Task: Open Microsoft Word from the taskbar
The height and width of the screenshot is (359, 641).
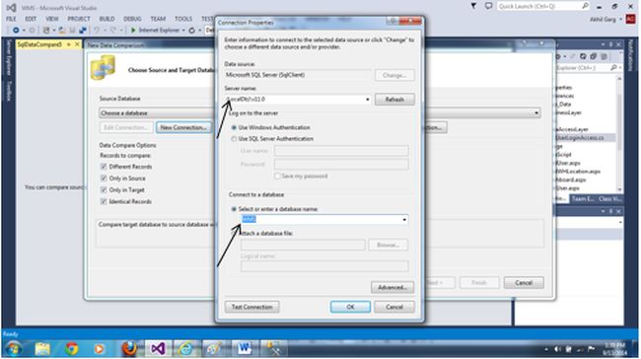Action: [x=244, y=349]
